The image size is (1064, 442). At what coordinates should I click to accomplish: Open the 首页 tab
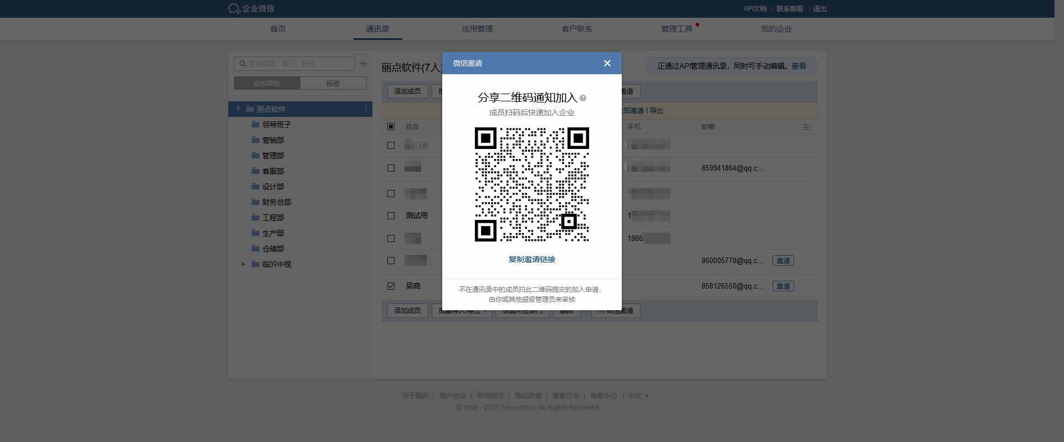[x=278, y=29]
